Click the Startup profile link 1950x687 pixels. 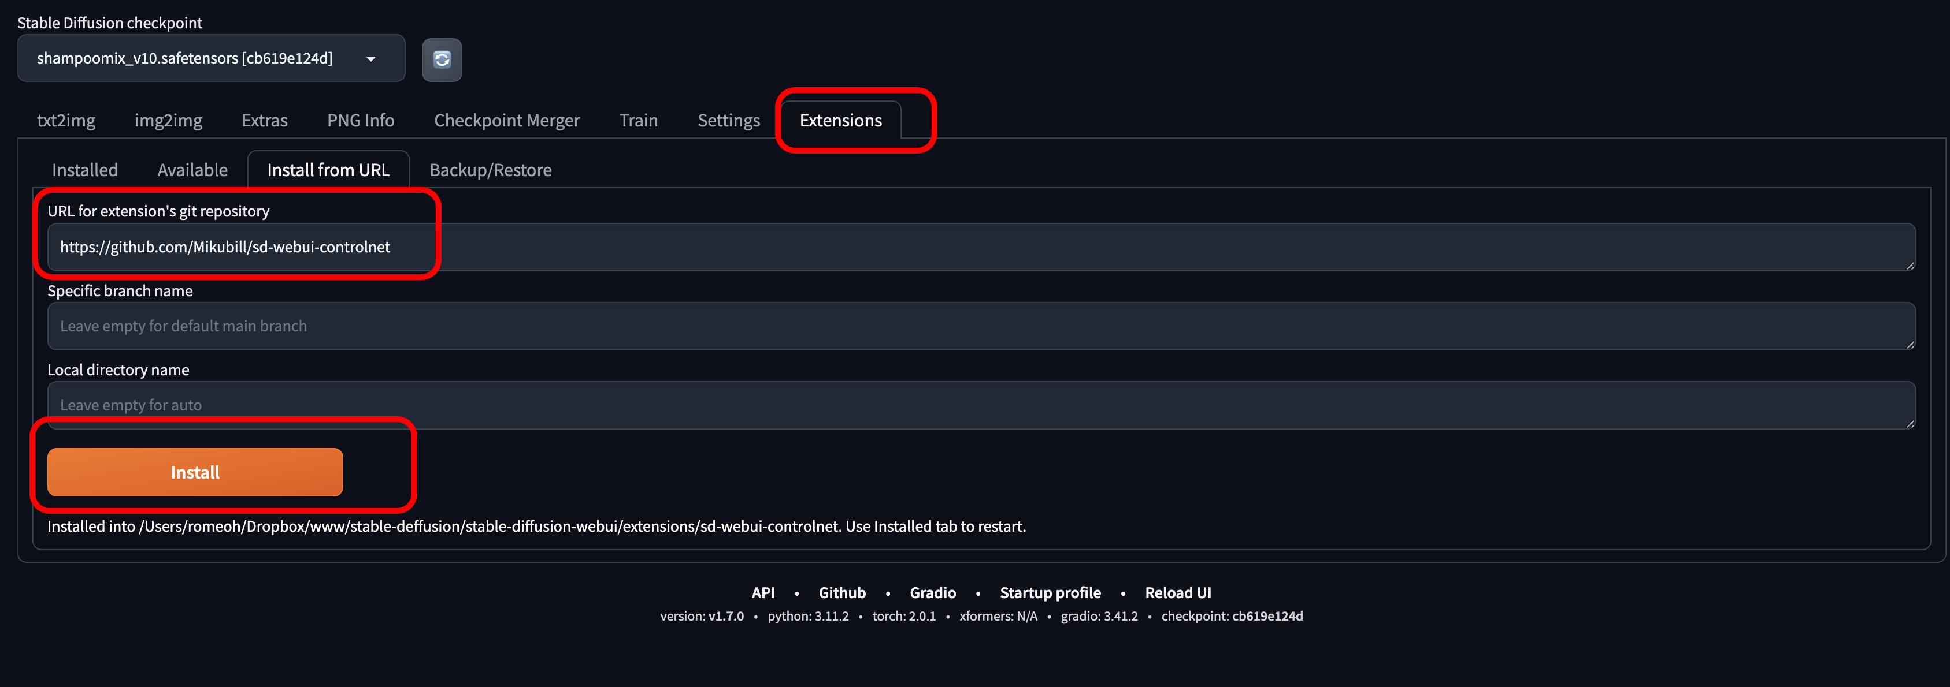1050,592
